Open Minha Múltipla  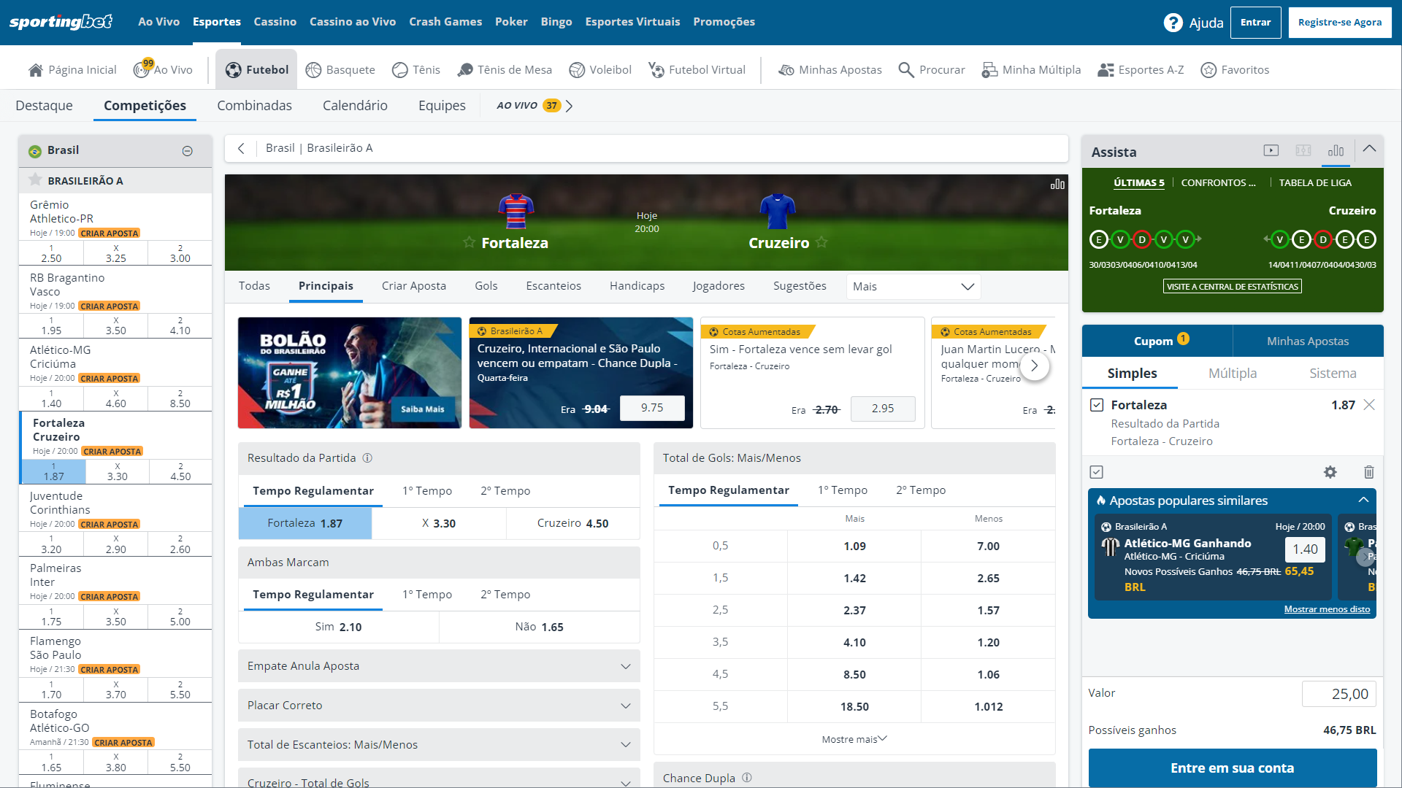1031,70
